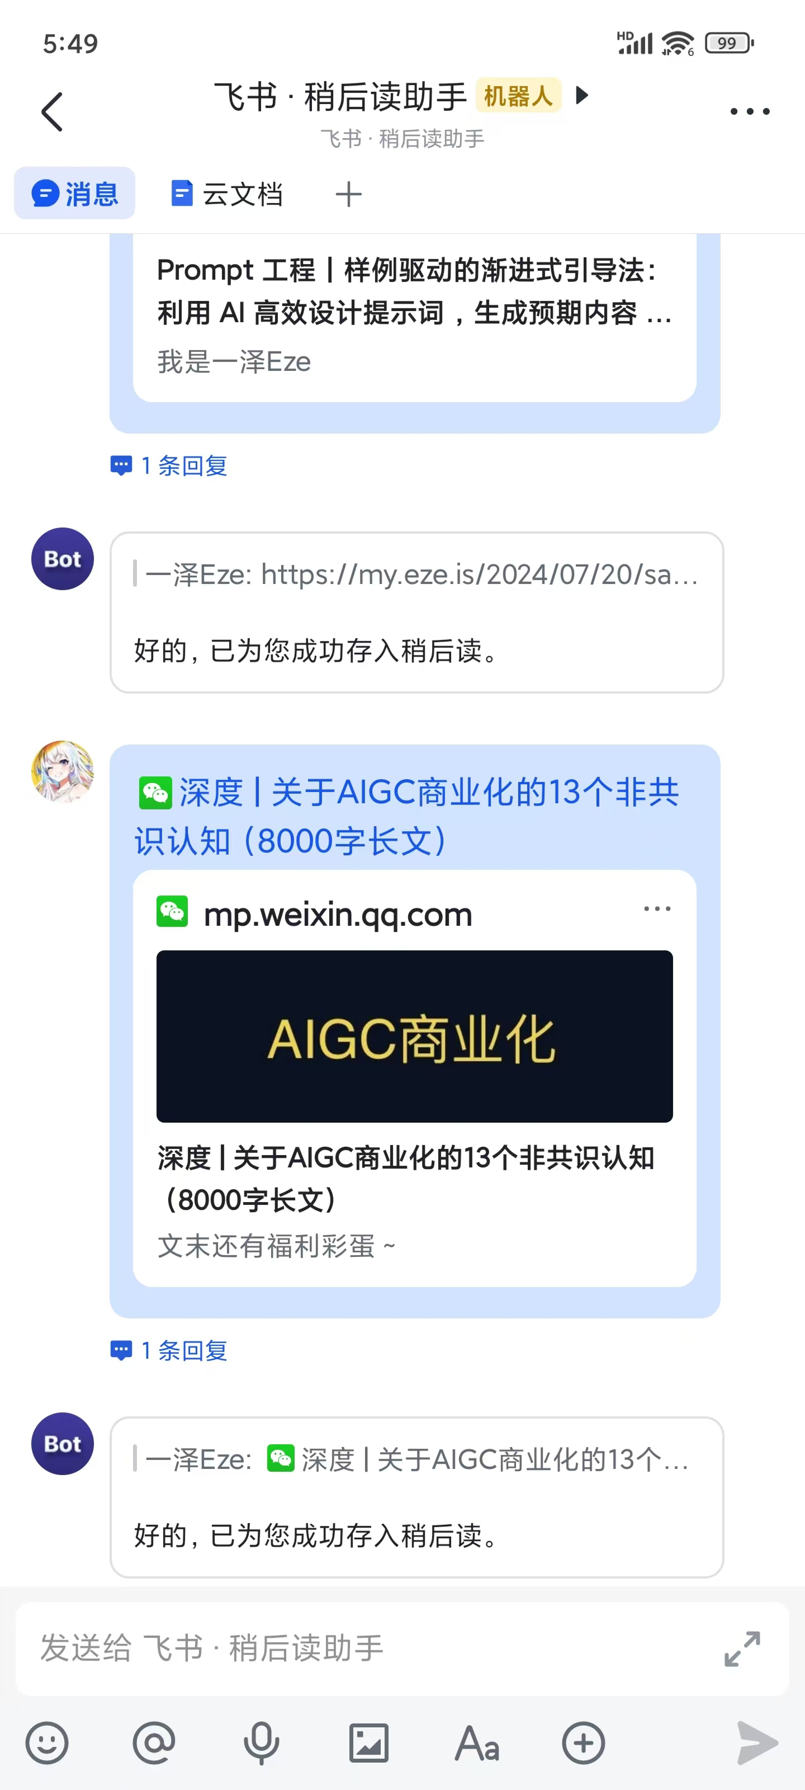
Task: Open the emoji picker
Action: [x=47, y=1743]
